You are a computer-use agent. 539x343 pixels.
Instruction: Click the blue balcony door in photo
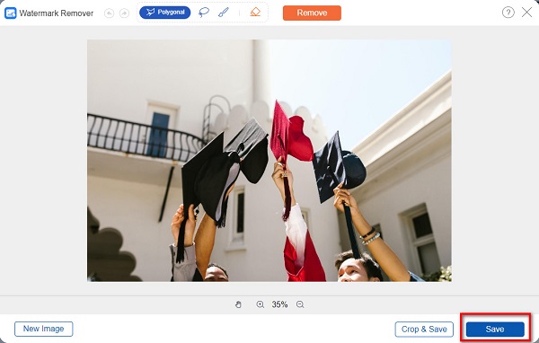[x=159, y=134]
